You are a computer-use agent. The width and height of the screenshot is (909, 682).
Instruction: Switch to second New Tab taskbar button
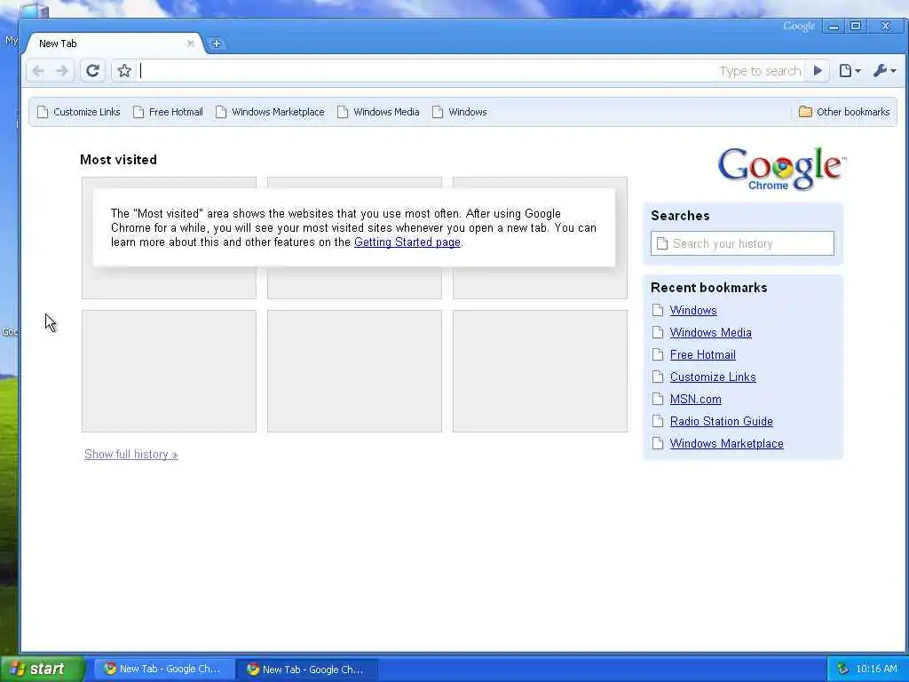[307, 669]
